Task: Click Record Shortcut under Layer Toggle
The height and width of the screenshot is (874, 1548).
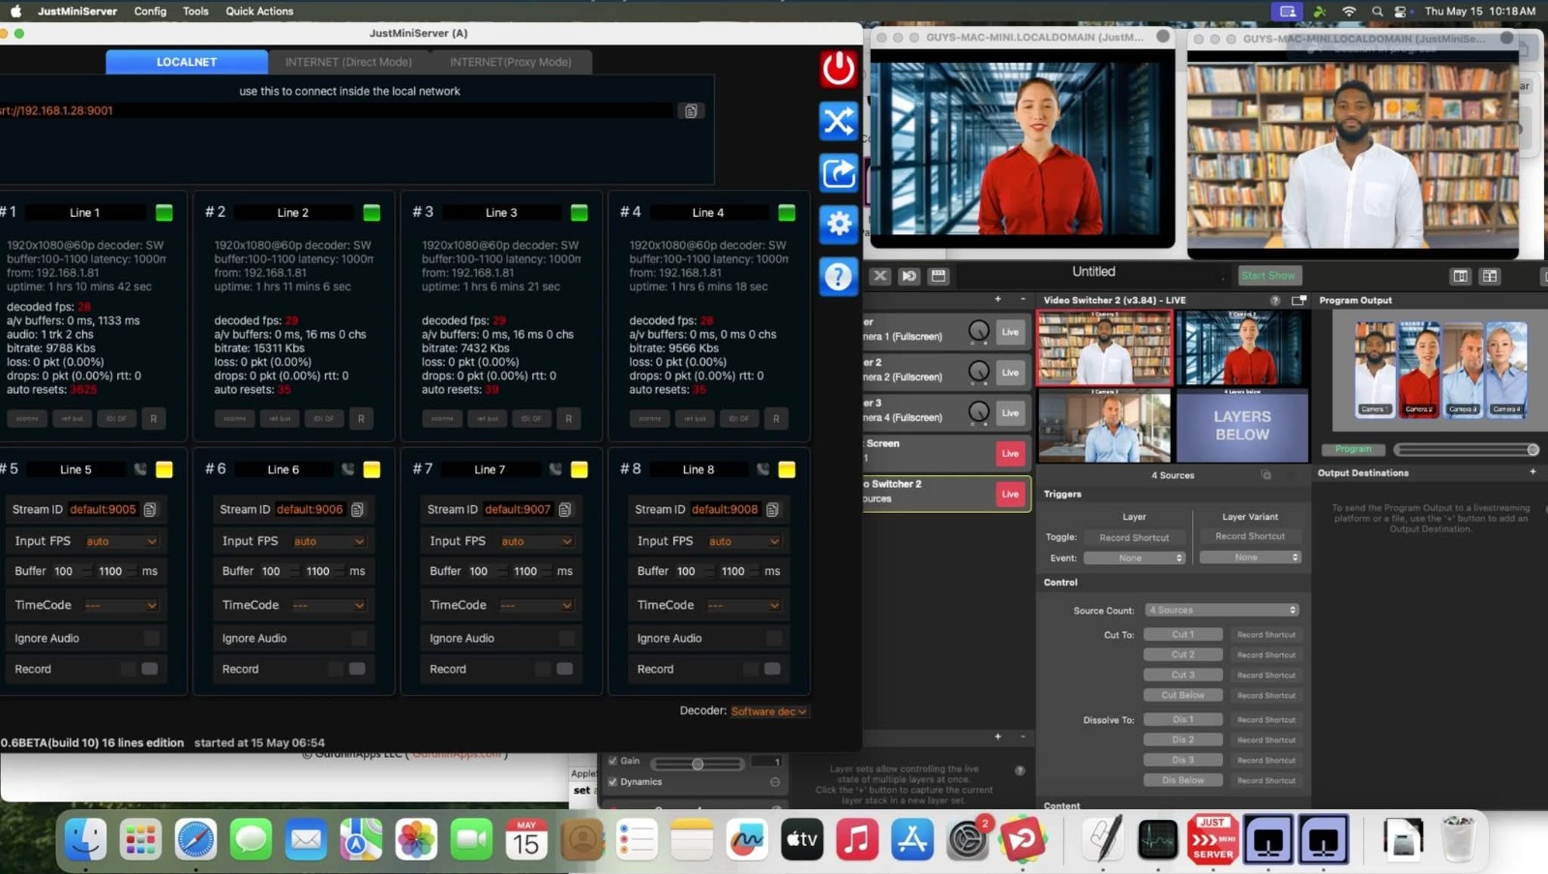Action: pyautogui.click(x=1134, y=538)
